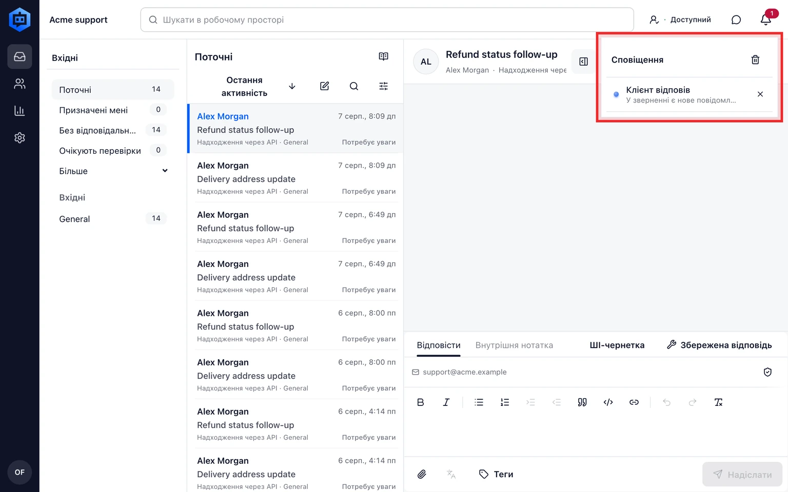
Task: Apply bold formatting
Action: point(421,402)
